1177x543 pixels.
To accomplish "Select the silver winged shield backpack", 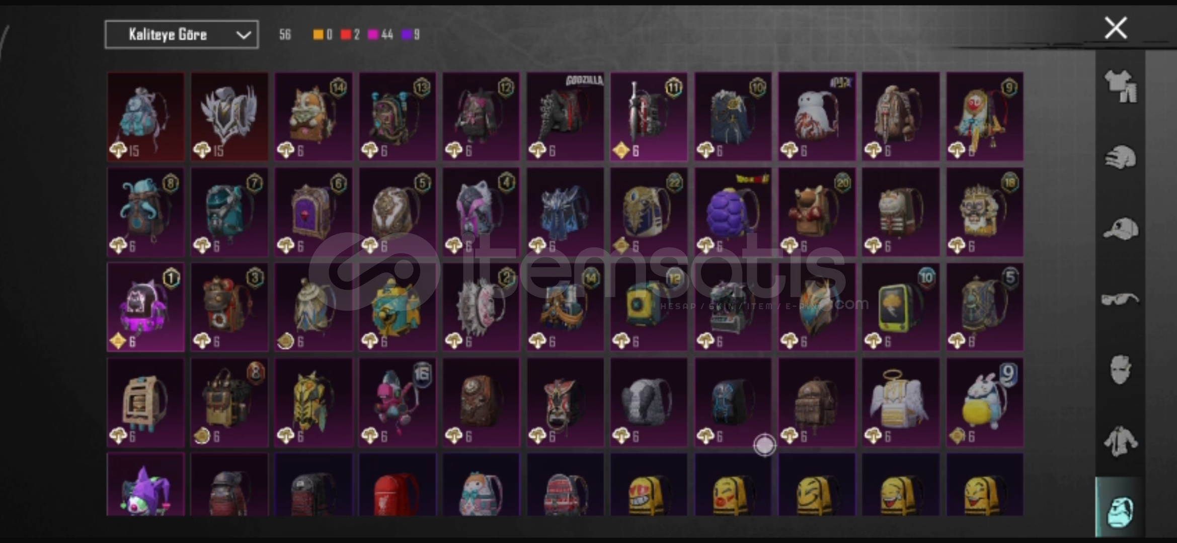I will click(229, 117).
